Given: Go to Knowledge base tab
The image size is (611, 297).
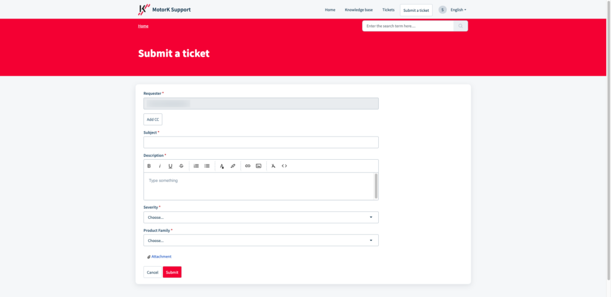Looking at the screenshot, I should [x=359, y=10].
